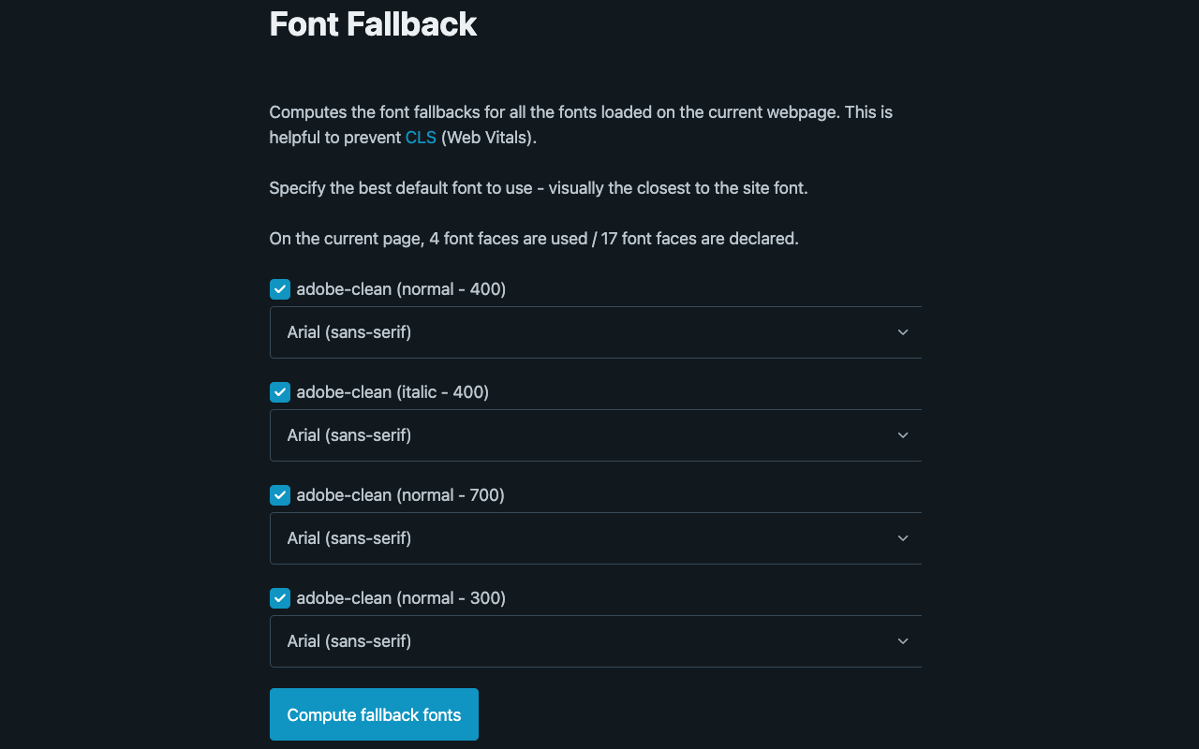
Task: Click chevron on the bottom fallback dropdown
Action: coord(902,640)
